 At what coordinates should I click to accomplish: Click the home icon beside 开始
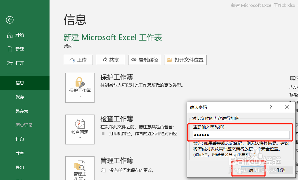(10, 35)
